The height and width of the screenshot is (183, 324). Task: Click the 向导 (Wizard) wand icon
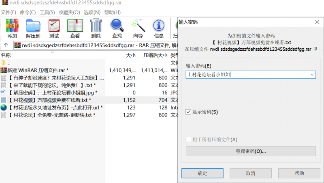click(138, 25)
